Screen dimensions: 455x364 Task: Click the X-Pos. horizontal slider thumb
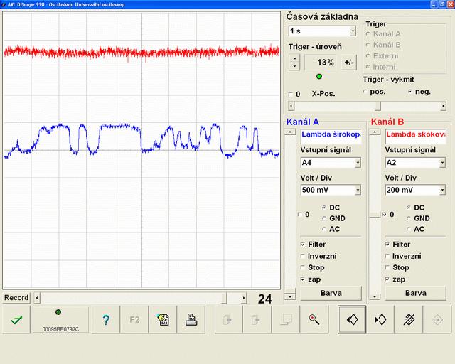tap(377, 106)
